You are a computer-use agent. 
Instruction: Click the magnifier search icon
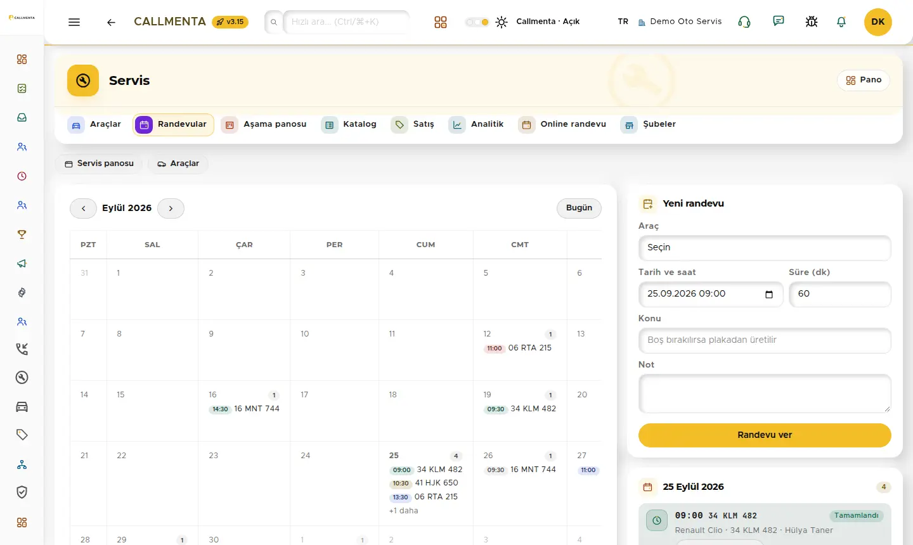pos(274,22)
